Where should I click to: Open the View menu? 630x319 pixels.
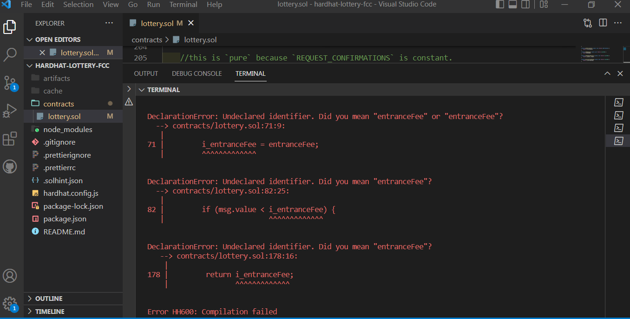tap(111, 5)
